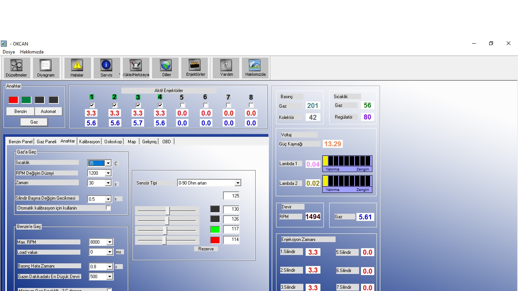Switch to the Kalibrasyon tab
518x291 pixels.
click(x=89, y=141)
